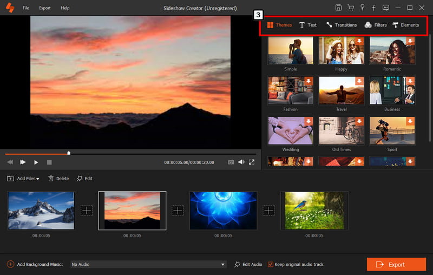Add transition between mountain and sunset clips
This screenshot has width=433, height=275.
87,211
